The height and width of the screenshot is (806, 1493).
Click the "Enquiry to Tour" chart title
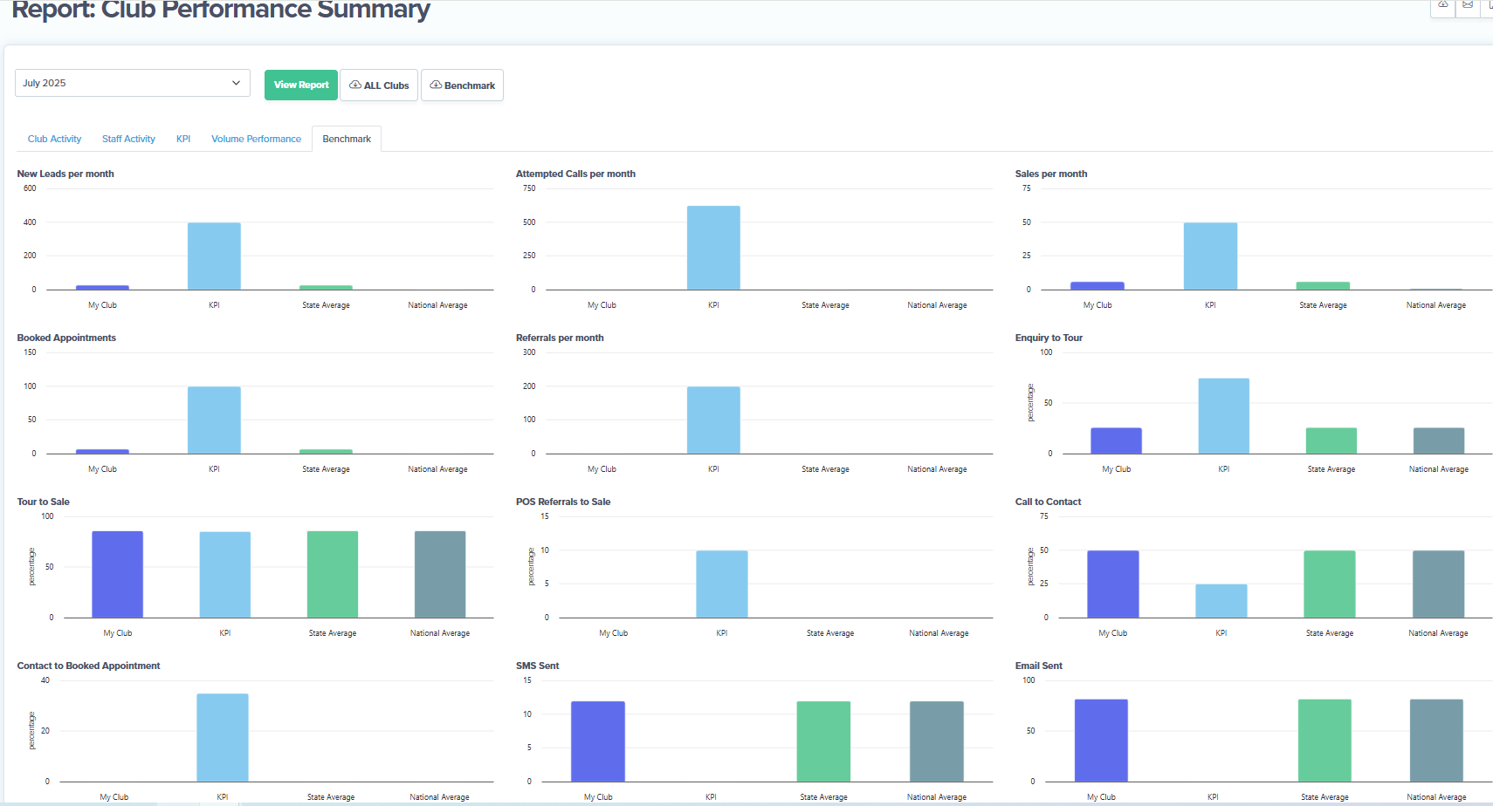(1049, 338)
